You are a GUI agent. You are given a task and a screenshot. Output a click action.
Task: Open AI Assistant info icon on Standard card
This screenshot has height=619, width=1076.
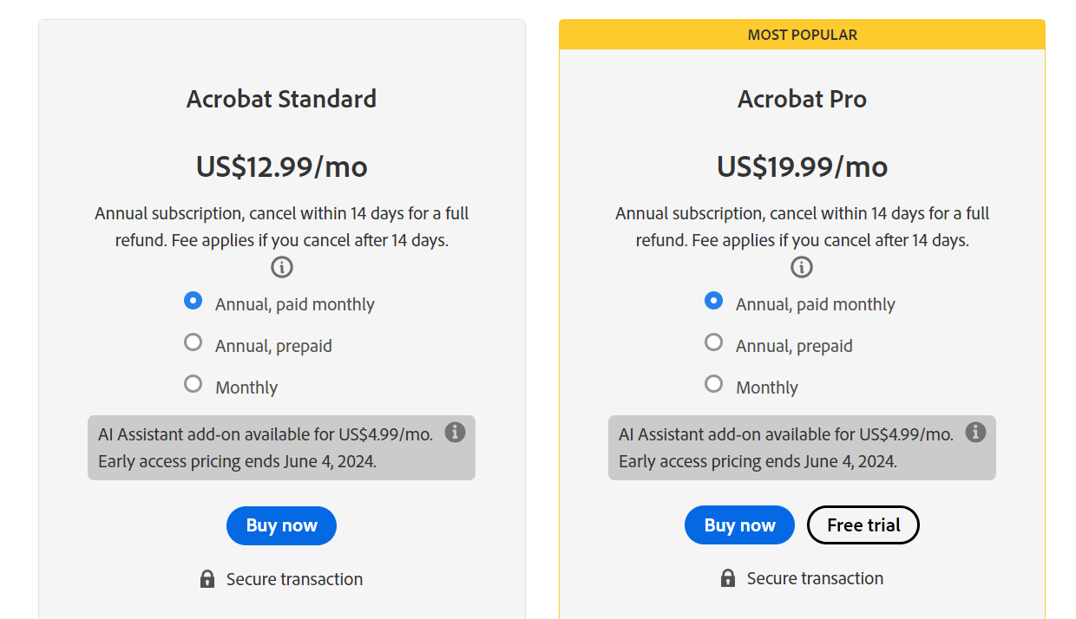coord(455,432)
